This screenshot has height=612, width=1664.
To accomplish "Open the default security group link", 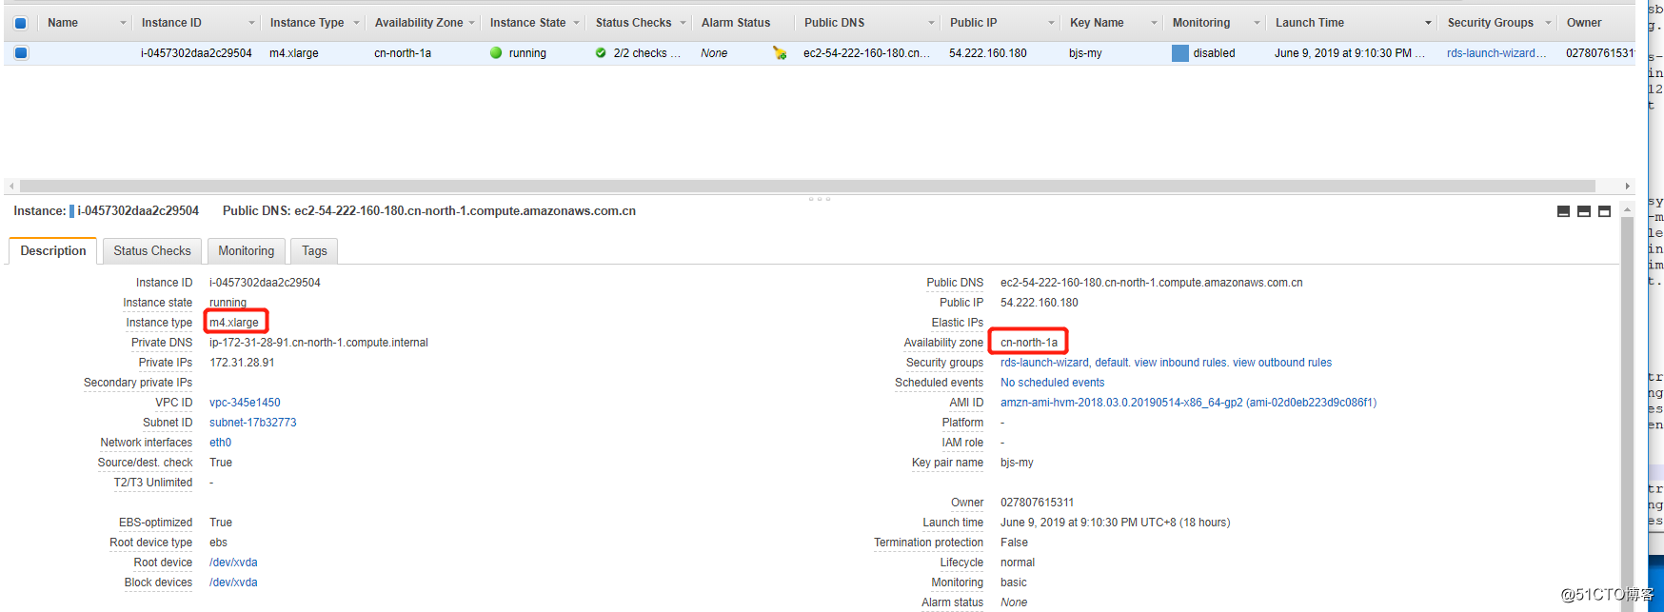I will [x=1111, y=363].
